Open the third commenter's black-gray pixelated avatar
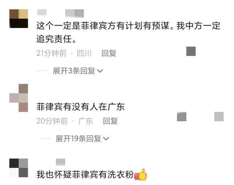The height and width of the screenshot is (185, 234). pyautogui.click(x=19, y=168)
